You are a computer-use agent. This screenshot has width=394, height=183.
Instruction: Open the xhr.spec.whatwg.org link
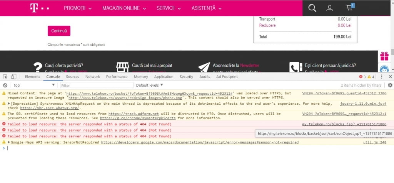point(50,108)
